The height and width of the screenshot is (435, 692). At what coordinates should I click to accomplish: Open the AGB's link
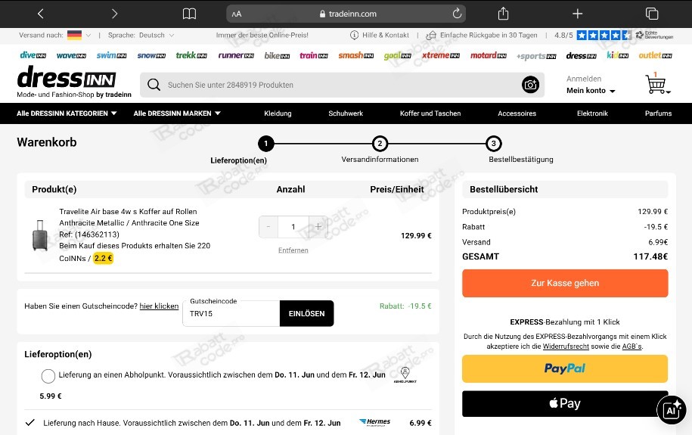(631, 346)
